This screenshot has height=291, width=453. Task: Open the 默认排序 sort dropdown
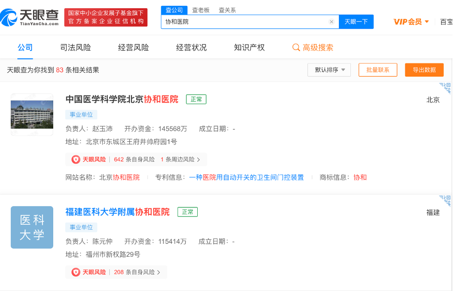pyautogui.click(x=329, y=70)
